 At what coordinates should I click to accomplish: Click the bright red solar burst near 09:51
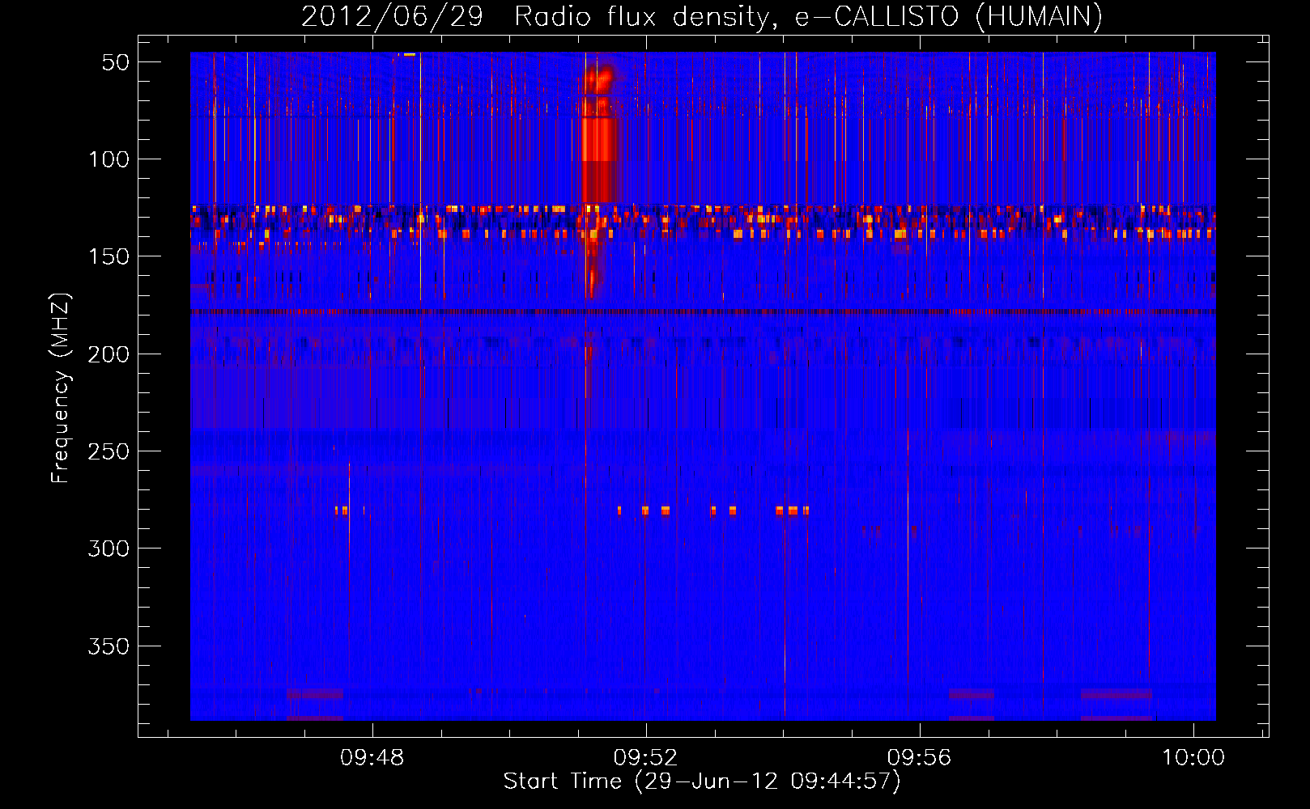coord(598,133)
